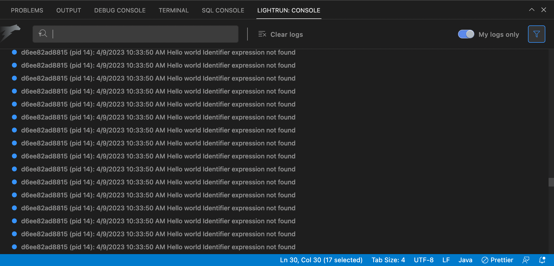
Task: Click the feedback person icon in status bar
Action: 526,260
